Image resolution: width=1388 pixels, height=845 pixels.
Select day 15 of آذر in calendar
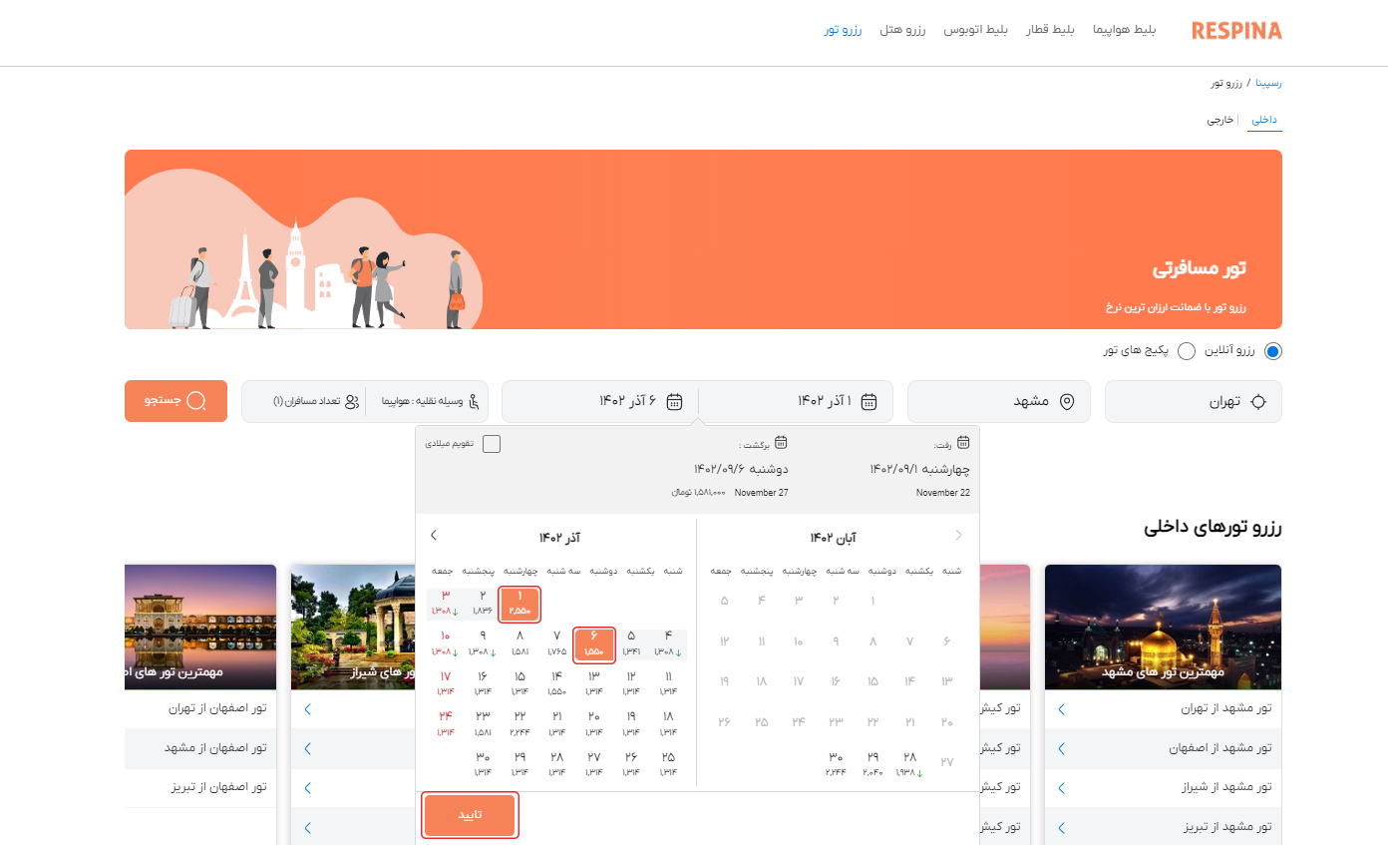click(520, 681)
